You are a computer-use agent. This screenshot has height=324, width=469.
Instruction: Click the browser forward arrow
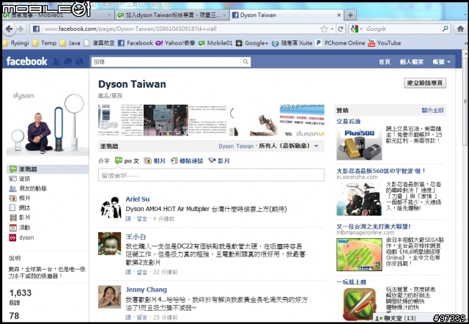click(21, 29)
